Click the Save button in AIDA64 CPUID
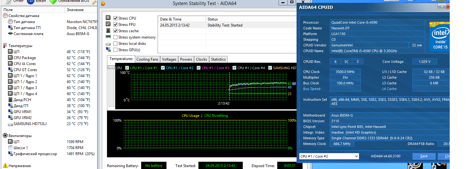The image size is (470, 169). tap(424, 156)
